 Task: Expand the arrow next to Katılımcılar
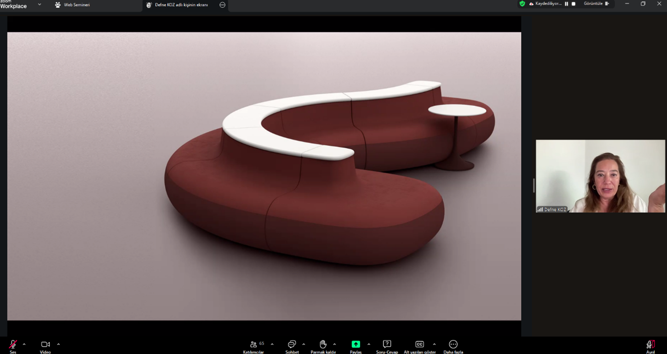pyautogui.click(x=272, y=344)
